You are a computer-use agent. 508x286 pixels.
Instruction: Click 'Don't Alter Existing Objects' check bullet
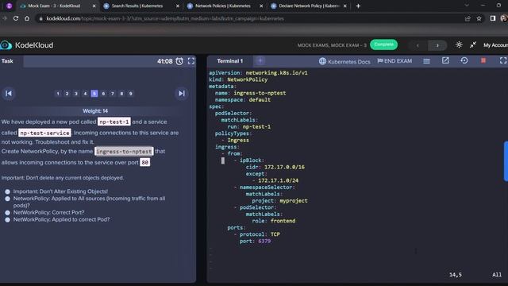click(x=7, y=191)
